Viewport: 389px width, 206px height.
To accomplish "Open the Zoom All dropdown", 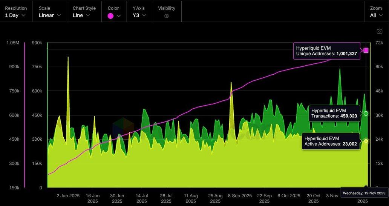I will tap(376, 15).
